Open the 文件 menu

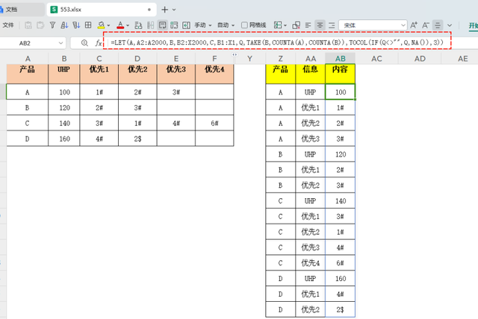pos(8,25)
